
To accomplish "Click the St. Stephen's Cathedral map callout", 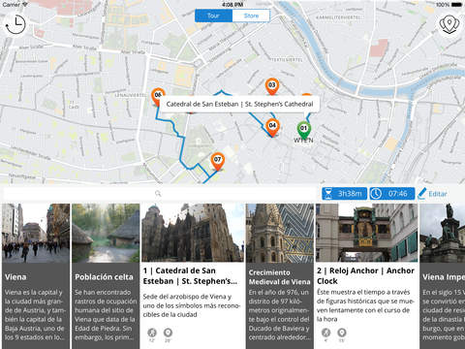I will [x=239, y=104].
